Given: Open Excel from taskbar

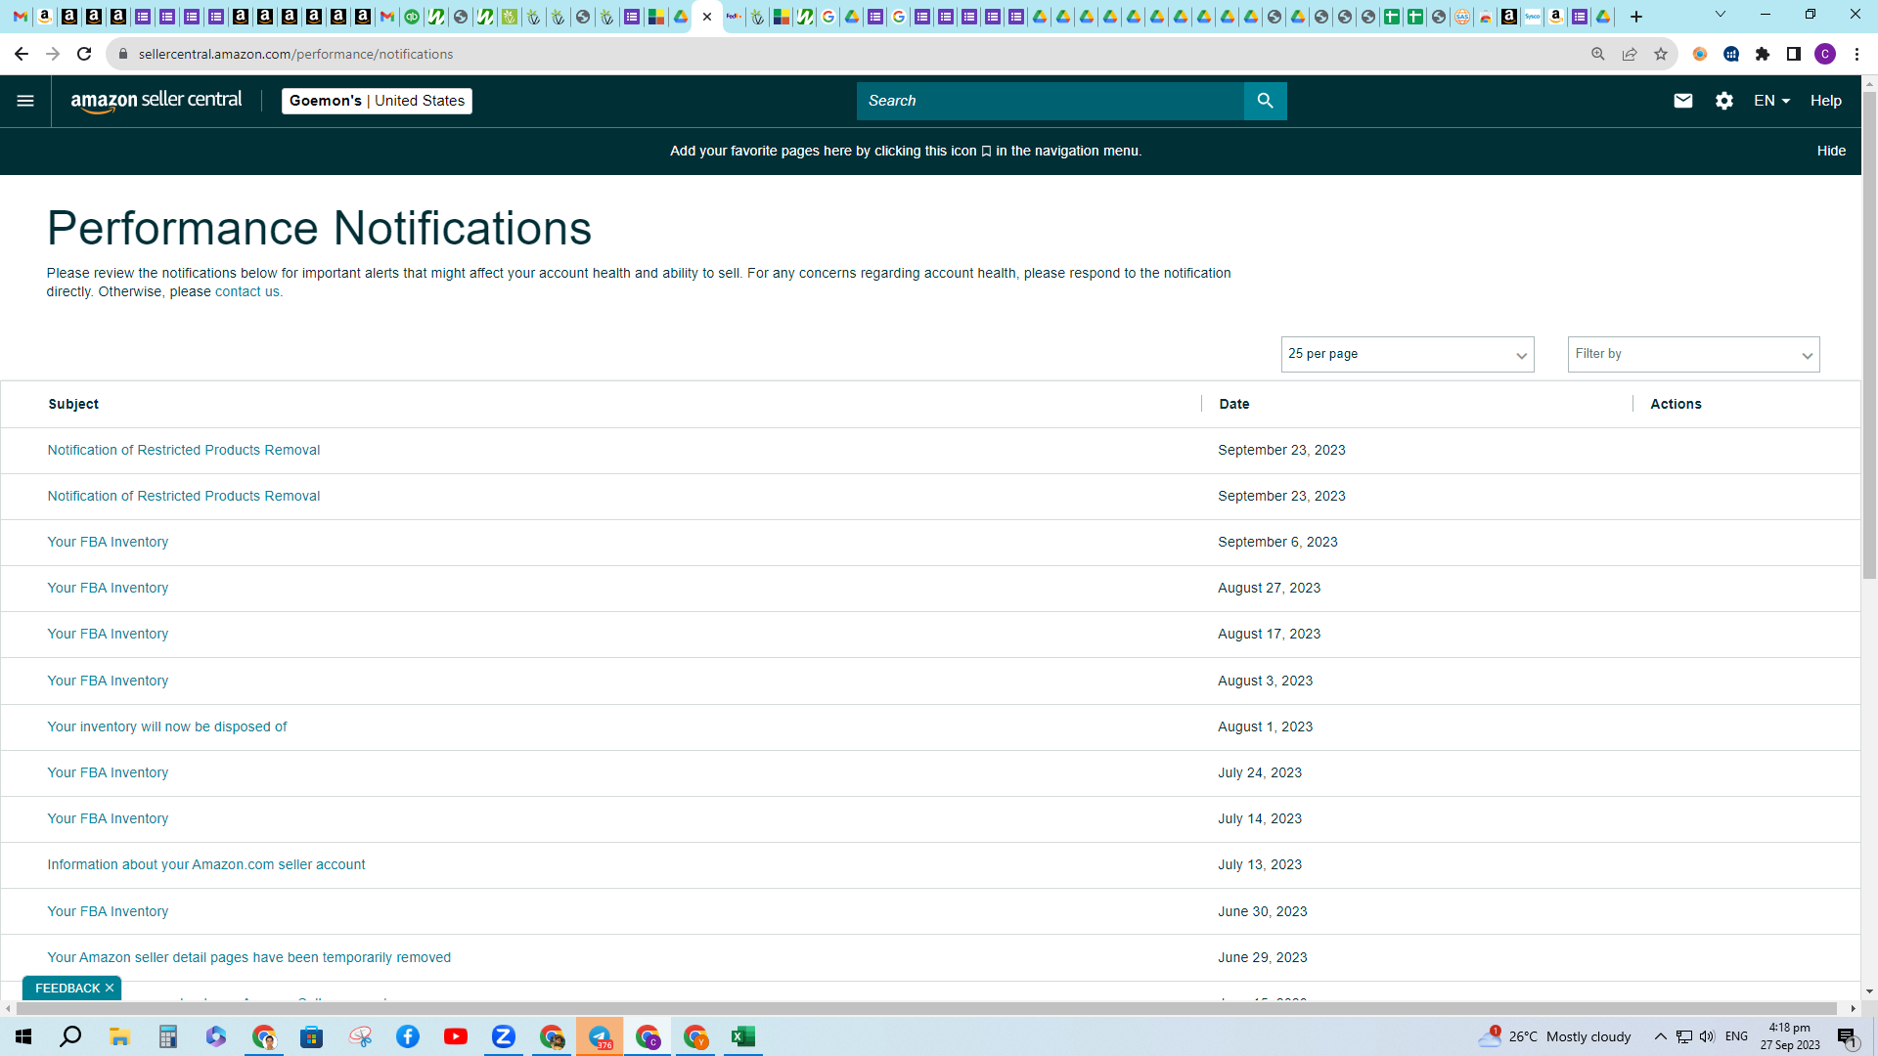Looking at the screenshot, I should [743, 1036].
